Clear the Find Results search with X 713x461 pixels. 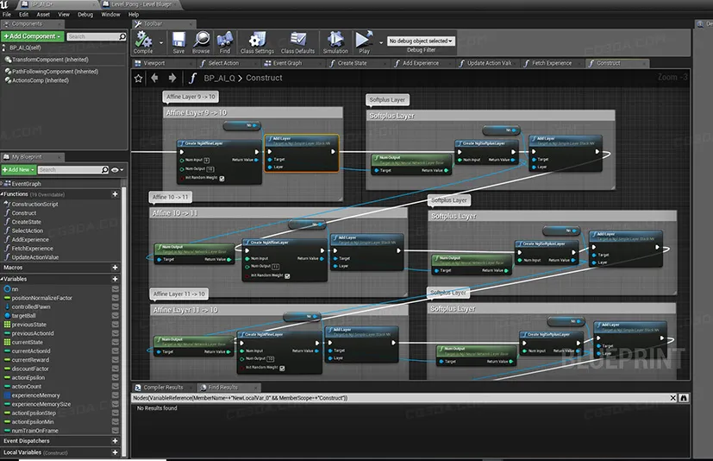[x=673, y=398]
